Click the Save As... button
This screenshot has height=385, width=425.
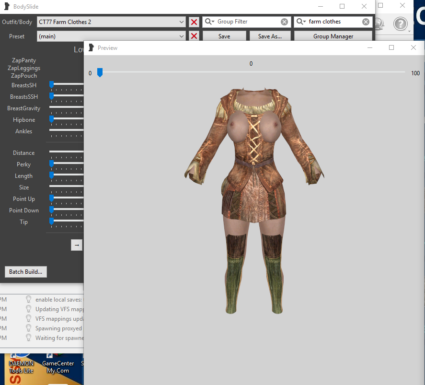click(x=270, y=36)
